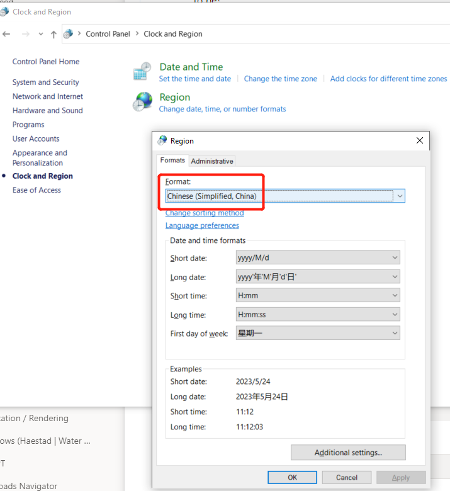Click the Region dialog title icon

pos(162,140)
